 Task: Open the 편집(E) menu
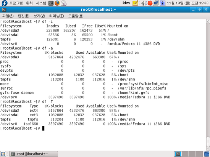(24, 16)
